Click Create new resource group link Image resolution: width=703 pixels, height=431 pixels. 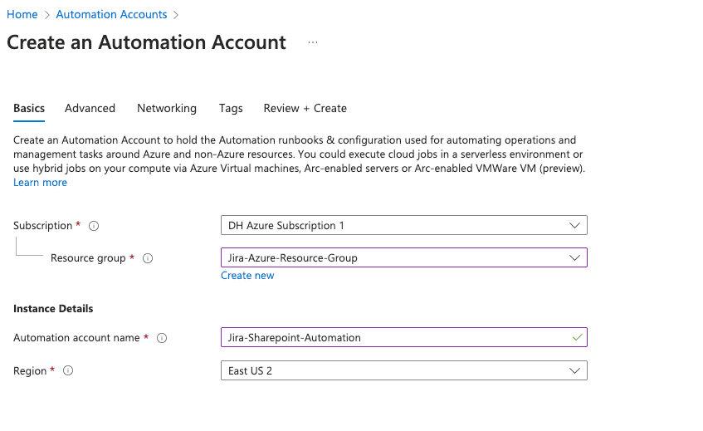pyautogui.click(x=247, y=276)
